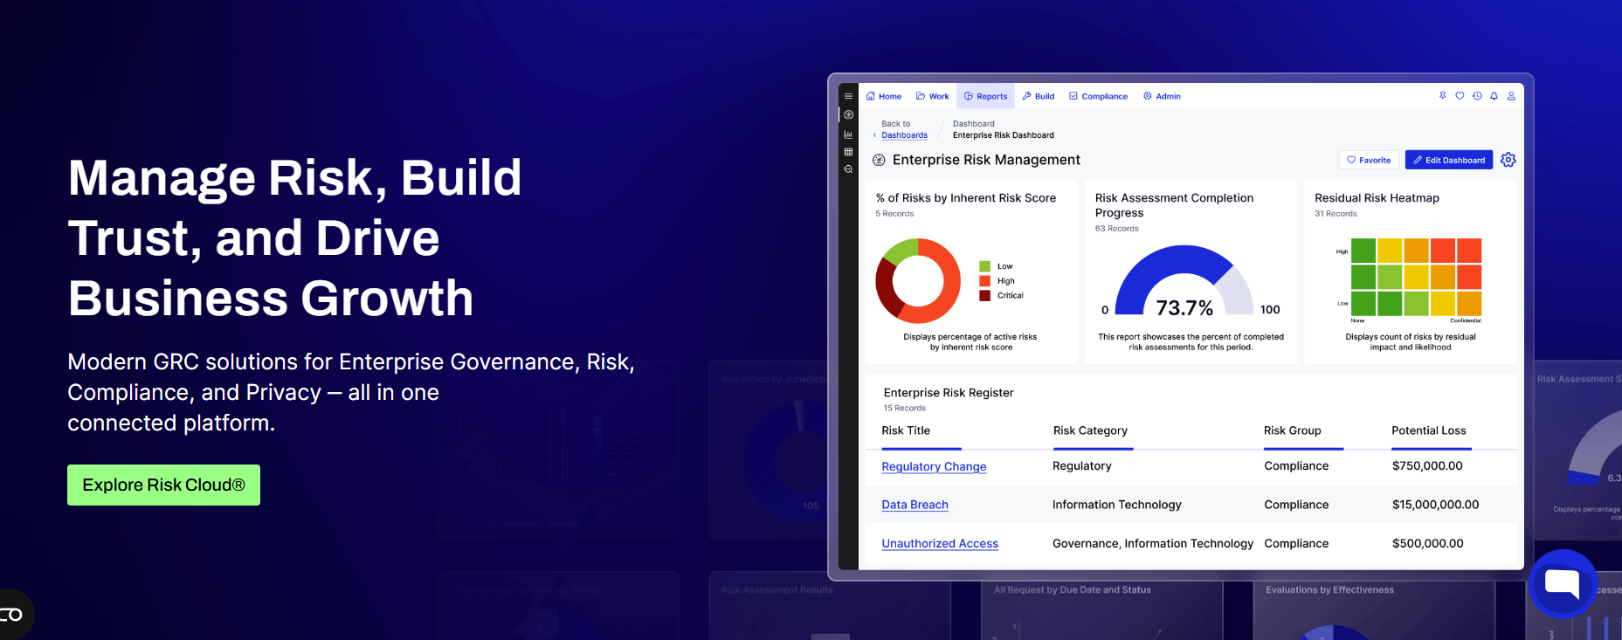
Task: Click the donut chart of inherent risk
Action: 918,281
